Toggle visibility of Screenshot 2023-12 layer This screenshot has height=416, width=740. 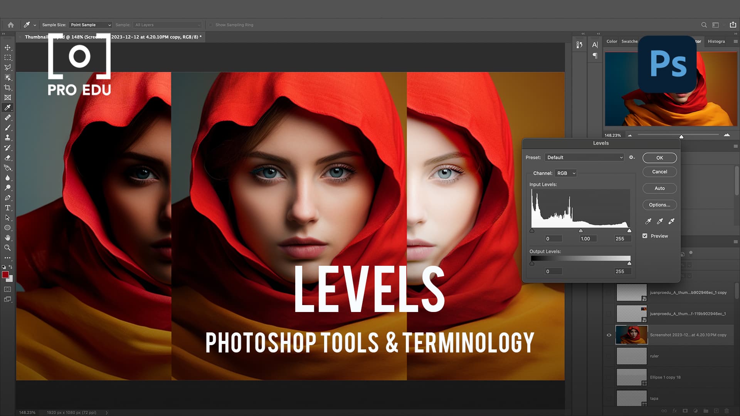609,335
